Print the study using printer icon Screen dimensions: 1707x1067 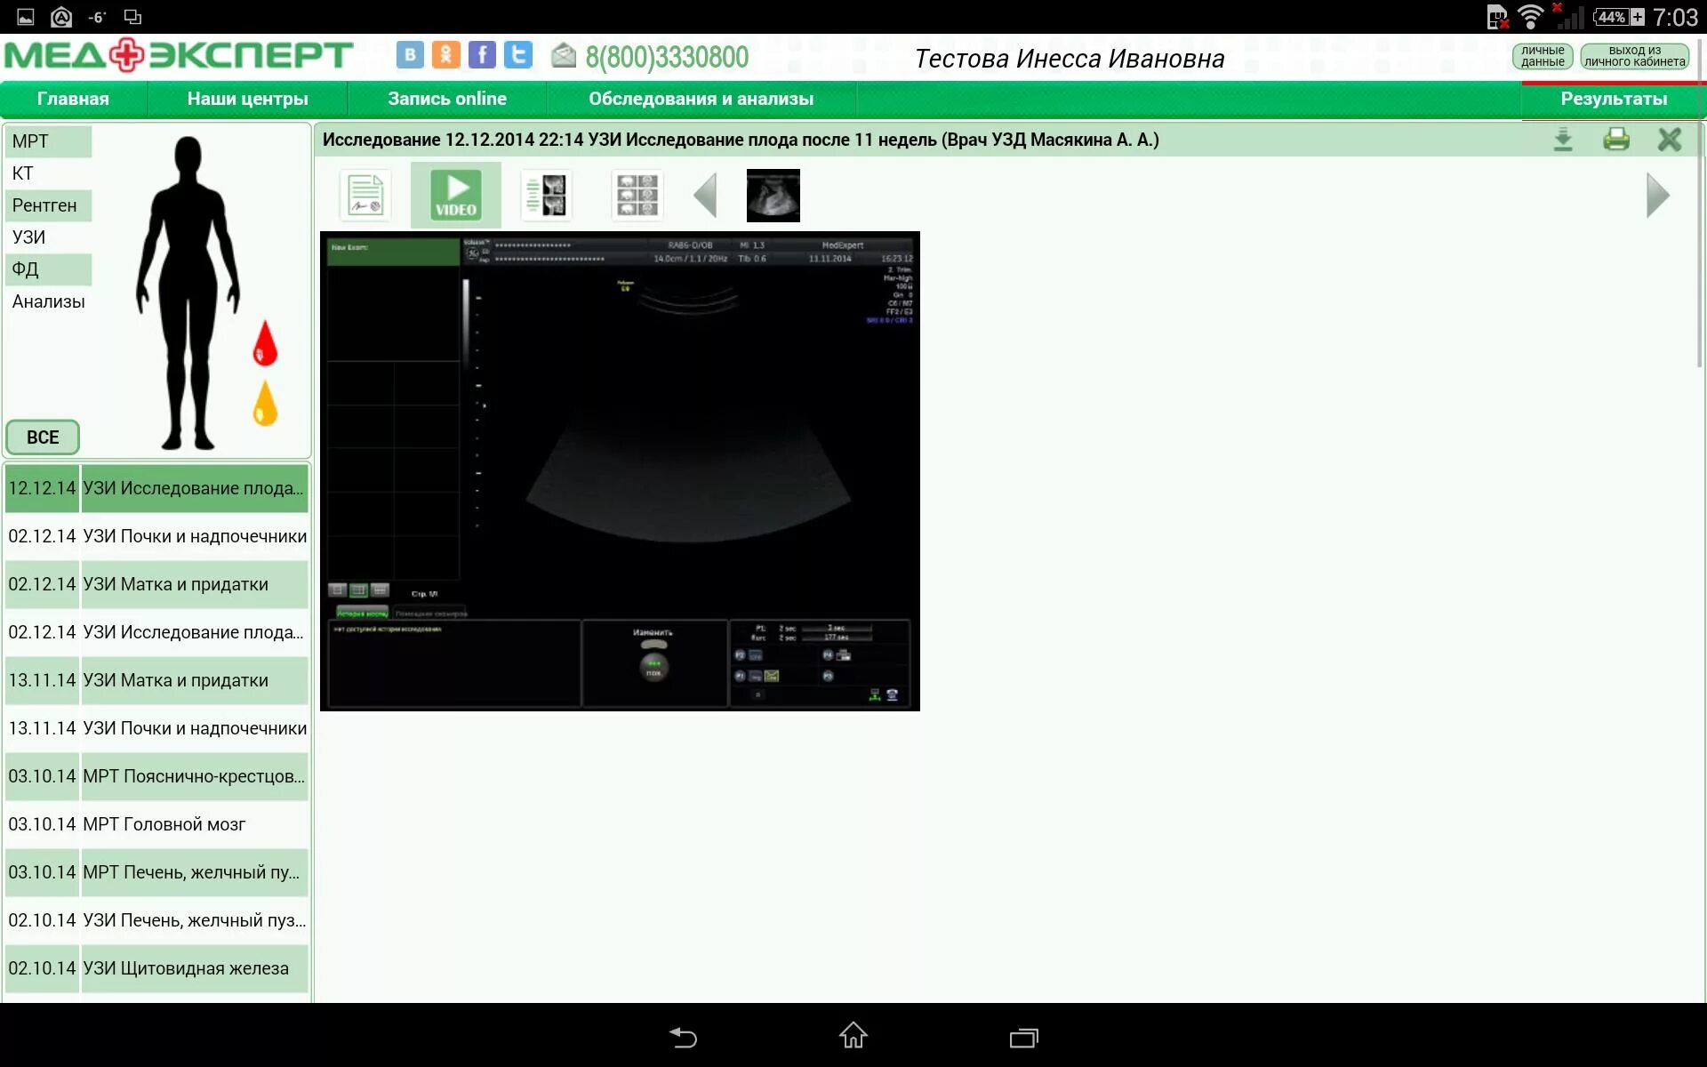pos(1615,140)
